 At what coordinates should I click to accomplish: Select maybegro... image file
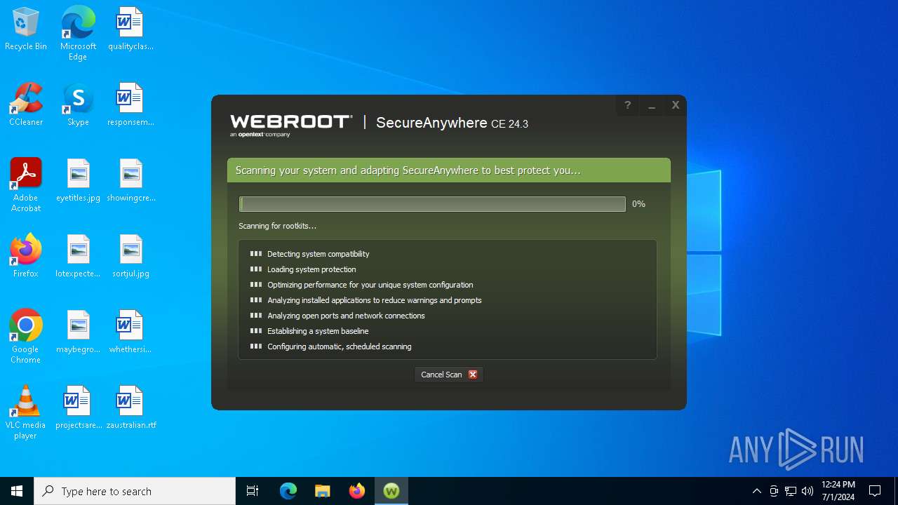pos(78,332)
